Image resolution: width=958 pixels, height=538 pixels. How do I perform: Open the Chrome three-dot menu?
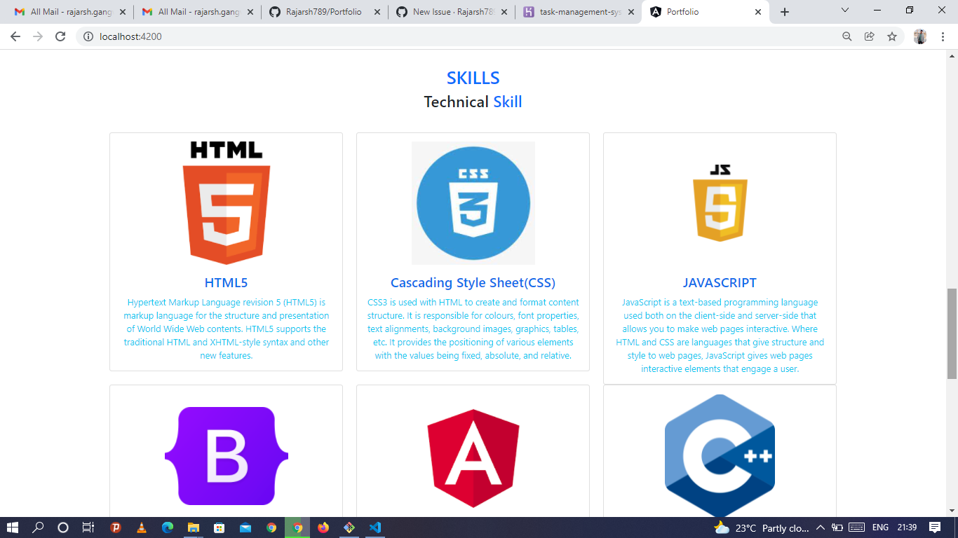click(943, 36)
